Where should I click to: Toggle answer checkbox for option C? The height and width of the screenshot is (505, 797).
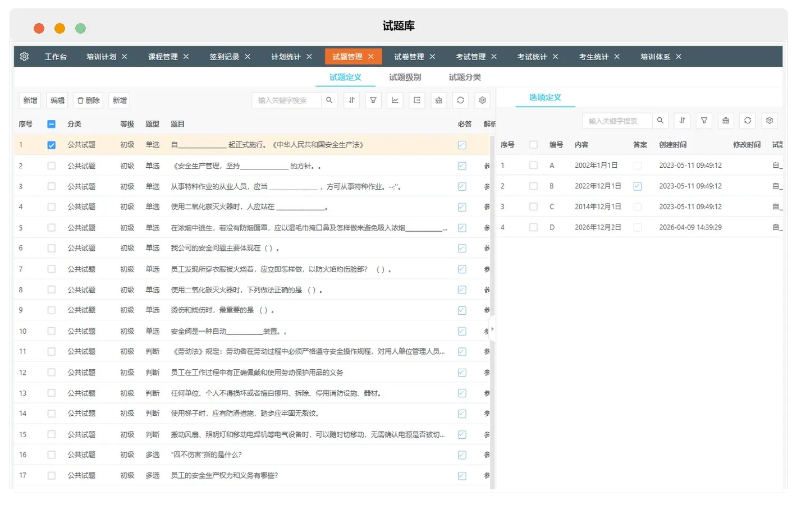638,206
